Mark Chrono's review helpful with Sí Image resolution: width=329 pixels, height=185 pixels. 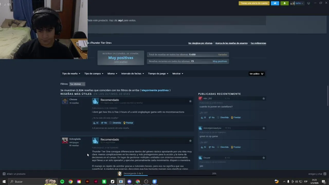(96, 123)
